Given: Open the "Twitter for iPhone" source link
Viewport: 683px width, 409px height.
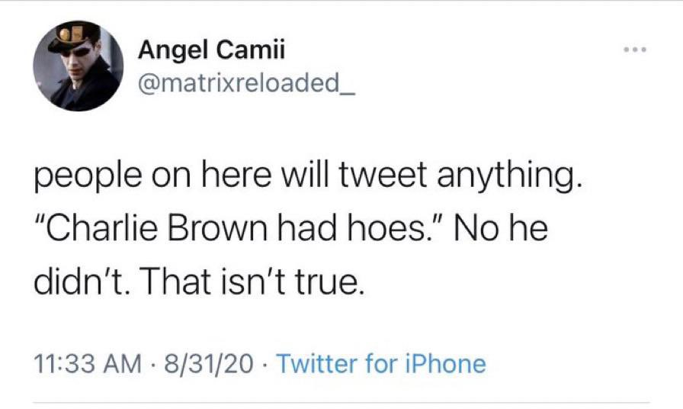Looking at the screenshot, I should 380,363.
